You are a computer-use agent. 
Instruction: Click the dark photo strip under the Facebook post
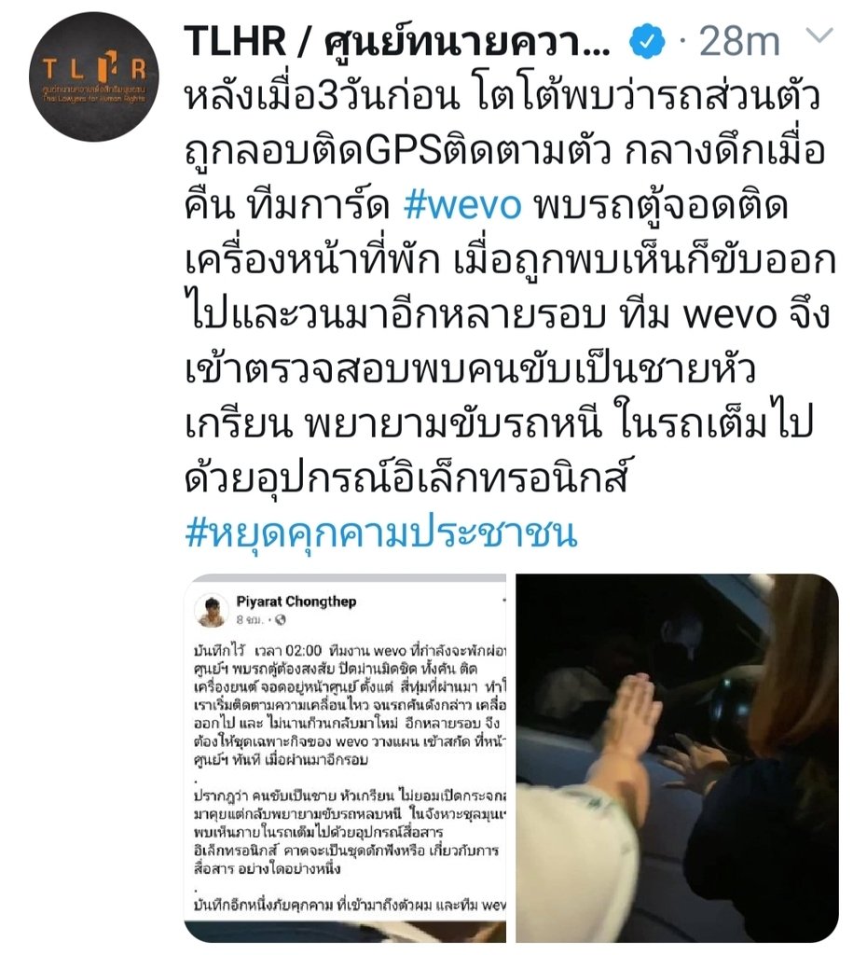pos(345,932)
